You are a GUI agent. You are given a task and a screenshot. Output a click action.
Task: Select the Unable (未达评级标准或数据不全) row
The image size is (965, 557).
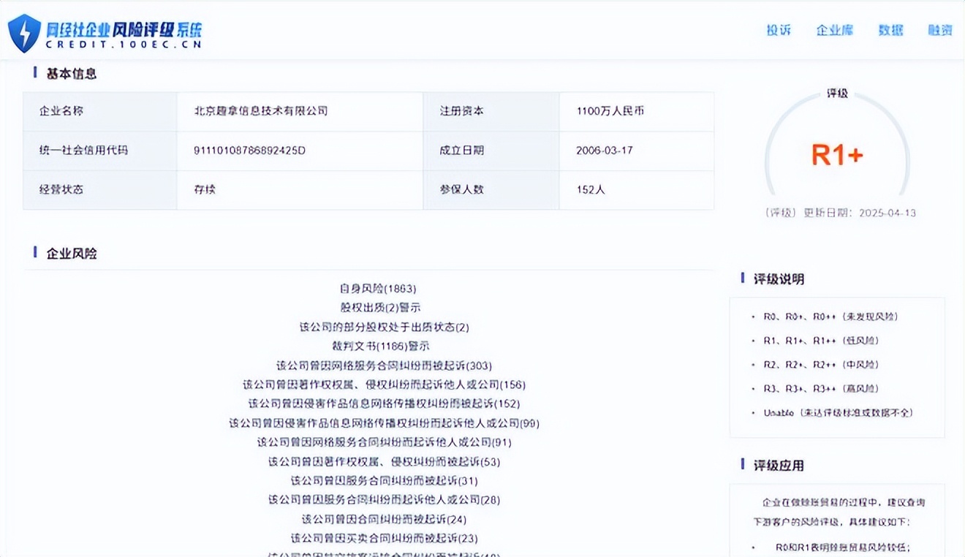point(838,413)
